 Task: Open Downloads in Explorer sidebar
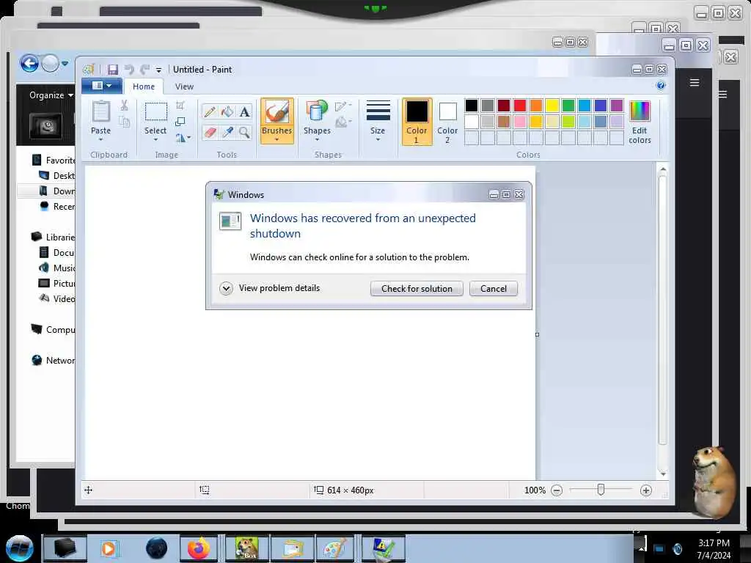[x=56, y=191]
